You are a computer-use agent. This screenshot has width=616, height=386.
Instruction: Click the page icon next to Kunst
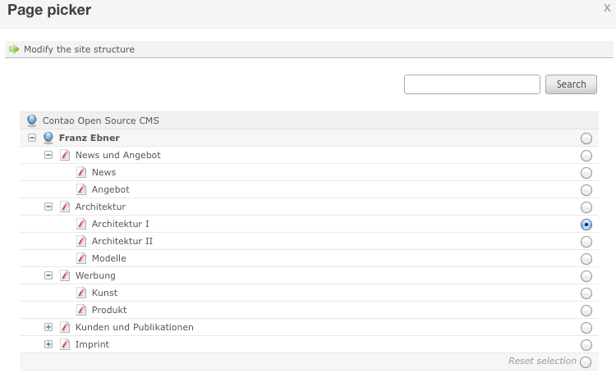[x=81, y=293]
